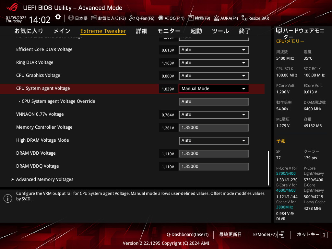Viewport: 332px width, 249px height.
Task: Open the language selector globe icon
Action: [x=71, y=18]
